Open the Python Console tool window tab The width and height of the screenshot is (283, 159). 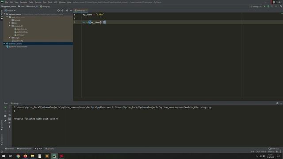pos(24,149)
